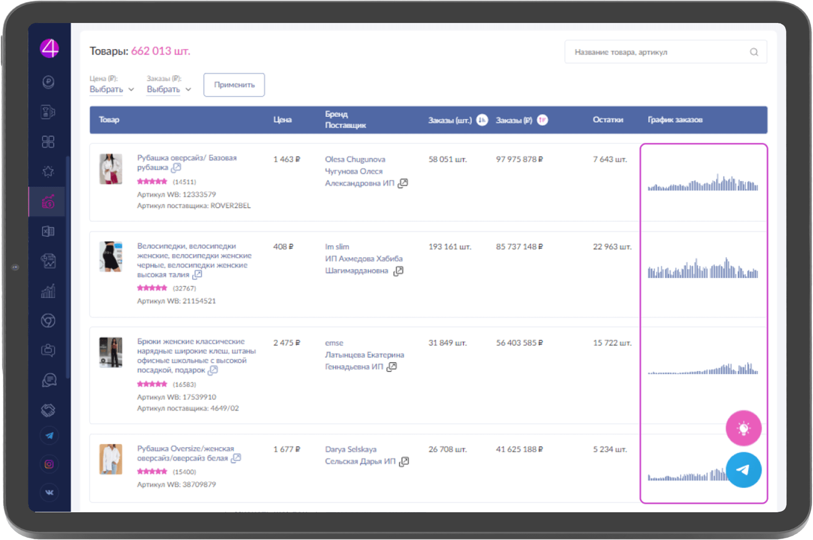
Task: Click the Telegram icon in the sidebar
Action: 49,435
